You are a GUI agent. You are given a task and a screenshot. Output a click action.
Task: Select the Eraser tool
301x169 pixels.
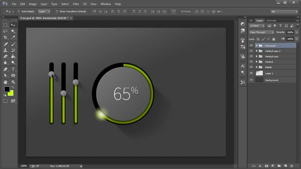[x=5, y=56]
